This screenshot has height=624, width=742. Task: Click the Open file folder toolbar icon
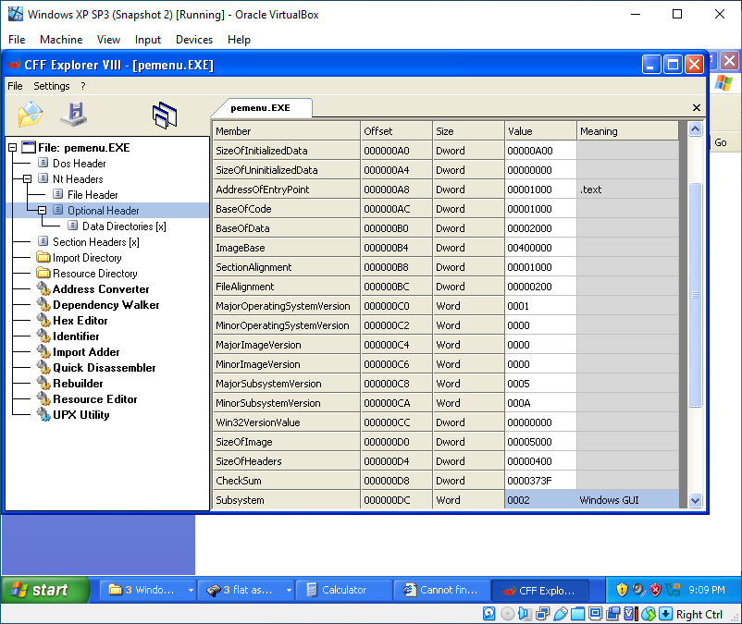coord(31,115)
